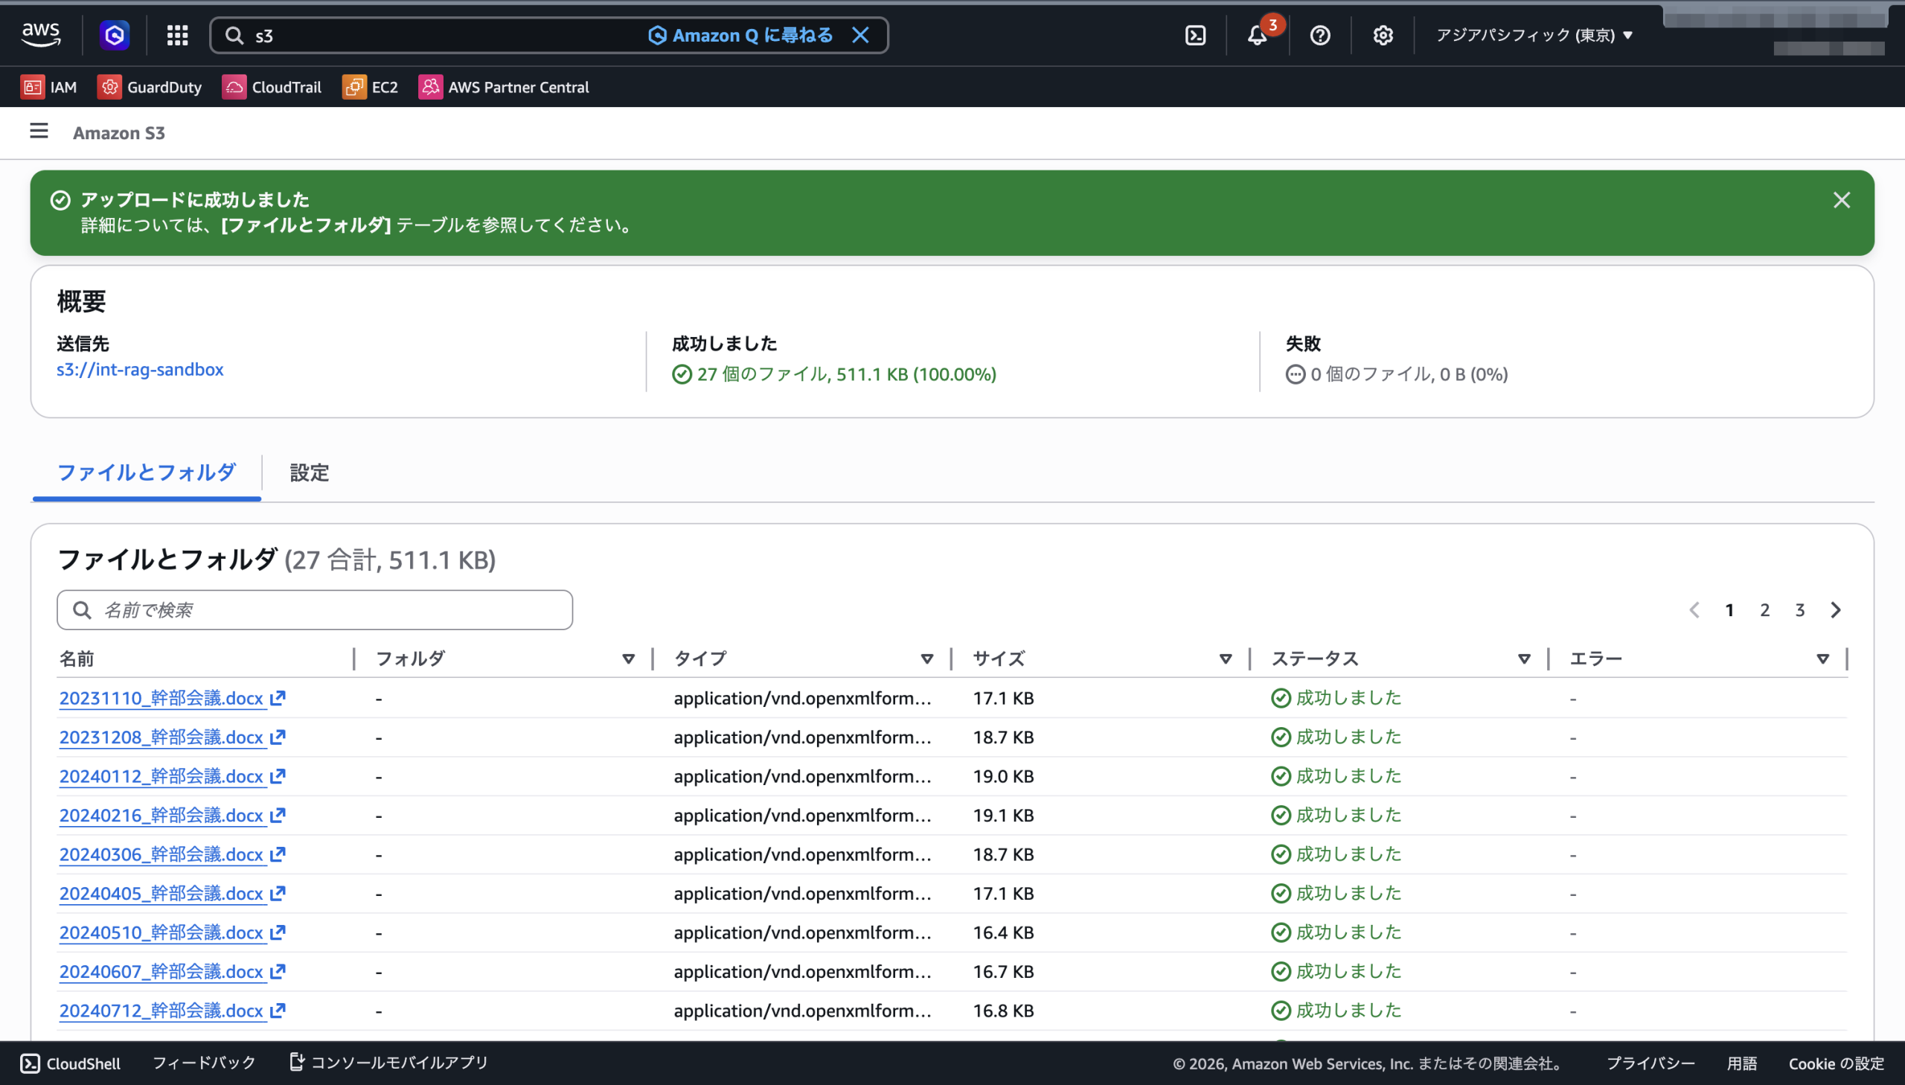Toggle the hamburger side navigation menu

[39, 131]
